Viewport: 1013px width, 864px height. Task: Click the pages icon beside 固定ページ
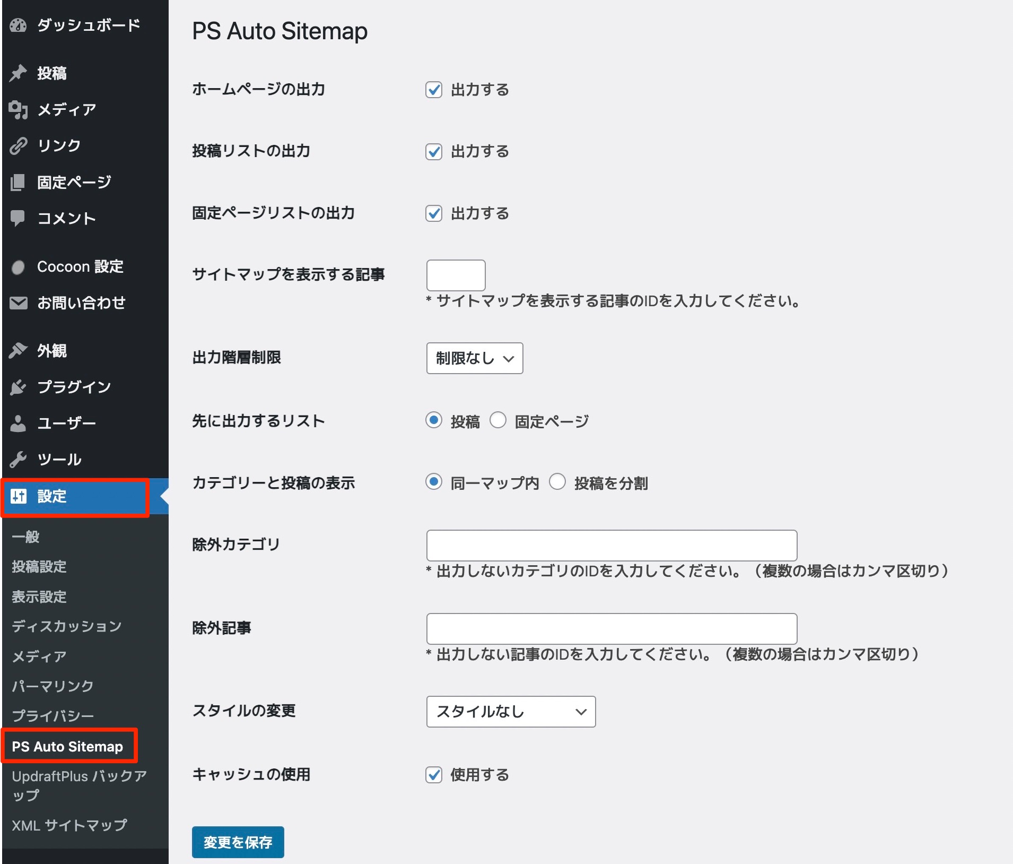pos(18,182)
